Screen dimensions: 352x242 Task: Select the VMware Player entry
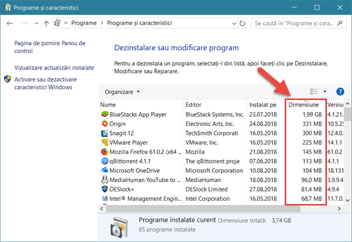point(221,142)
